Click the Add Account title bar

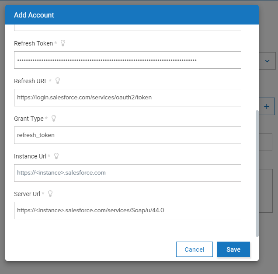pos(132,15)
